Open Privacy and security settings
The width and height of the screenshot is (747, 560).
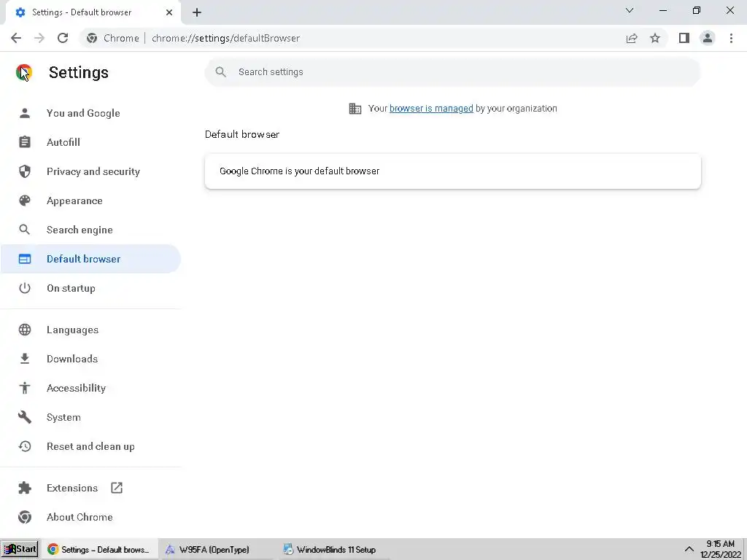(x=90, y=171)
